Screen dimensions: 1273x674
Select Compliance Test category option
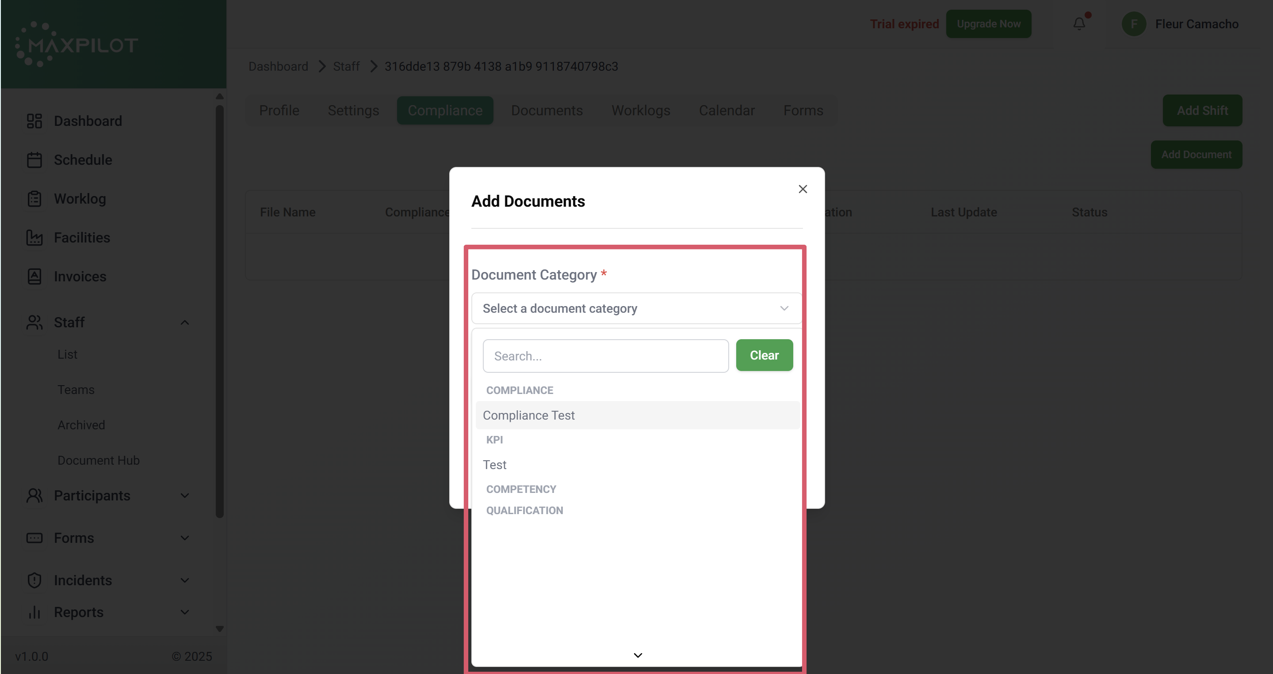528,415
